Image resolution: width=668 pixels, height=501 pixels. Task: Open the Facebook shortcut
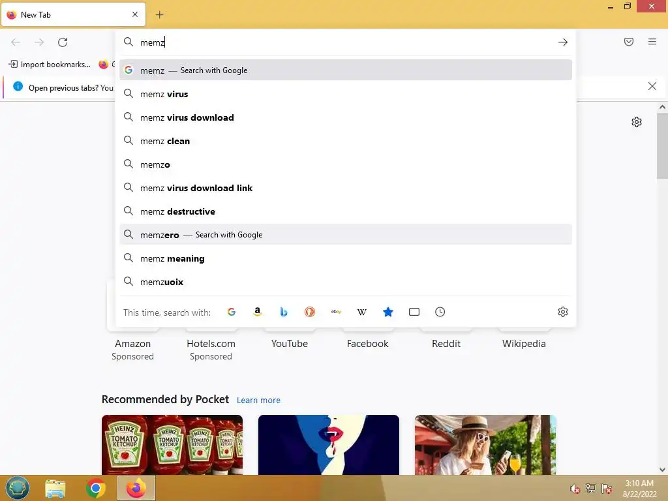click(x=368, y=343)
